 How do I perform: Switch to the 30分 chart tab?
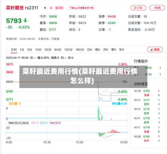48,50
